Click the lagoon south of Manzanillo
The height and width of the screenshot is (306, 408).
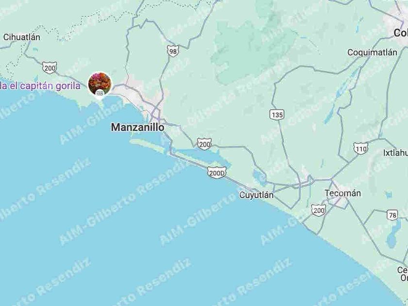(200, 155)
